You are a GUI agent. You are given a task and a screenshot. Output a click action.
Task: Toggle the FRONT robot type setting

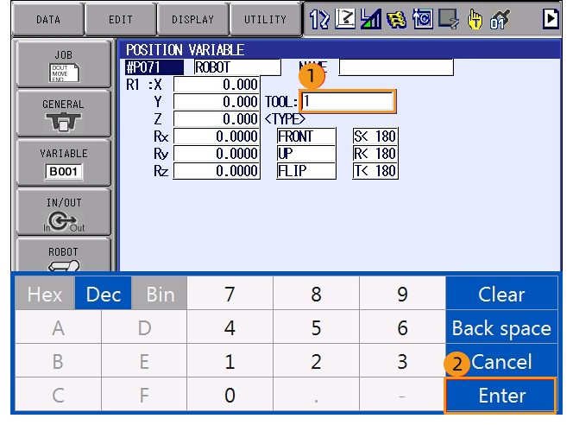306,136
